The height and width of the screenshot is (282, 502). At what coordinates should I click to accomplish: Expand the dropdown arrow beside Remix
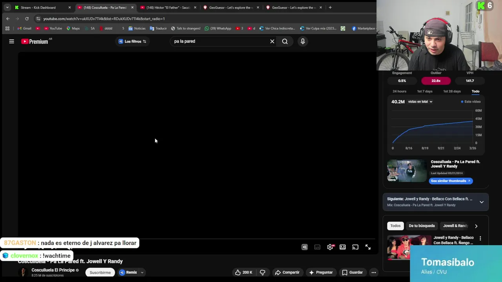click(x=142, y=272)
